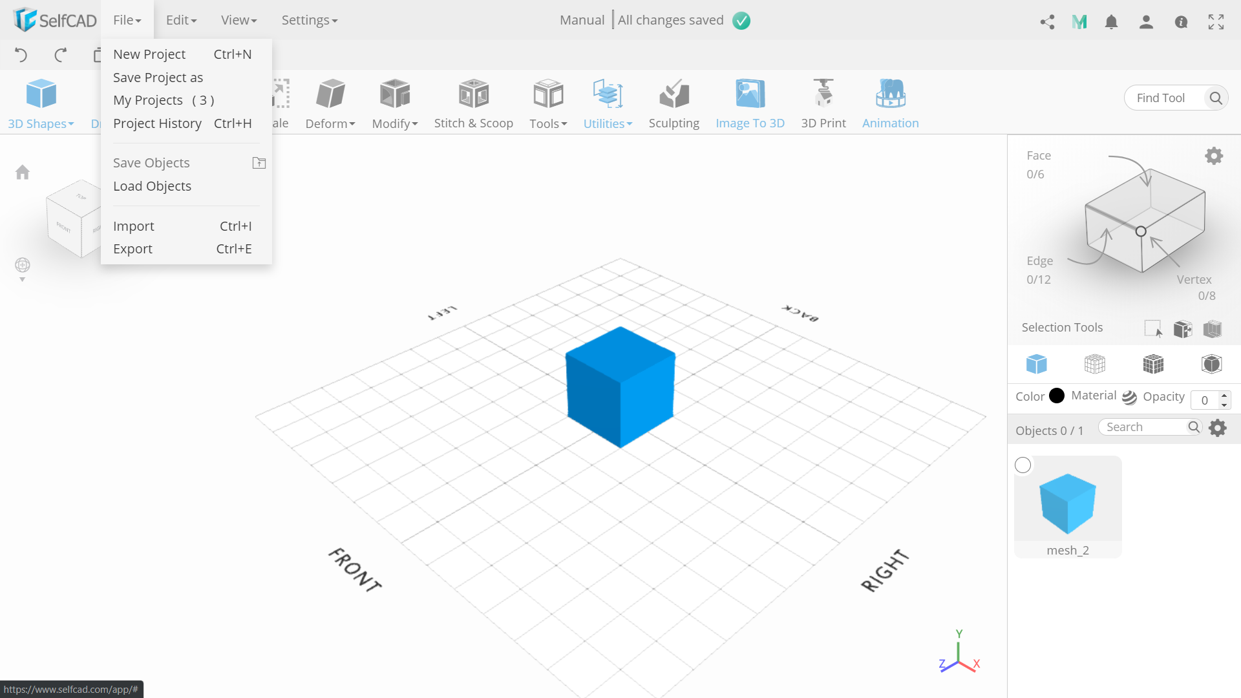Switch to solid plus wireframe view mode
This screenshot has height=698, width=1241.
[1152, 364]
